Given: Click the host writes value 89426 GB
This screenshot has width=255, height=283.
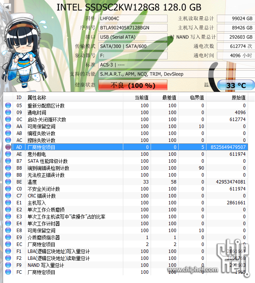Looking at the screenshot, I should tap(236, 28).
